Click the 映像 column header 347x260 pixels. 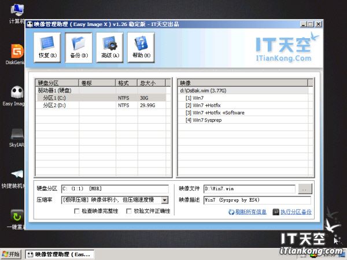(243, 83)
